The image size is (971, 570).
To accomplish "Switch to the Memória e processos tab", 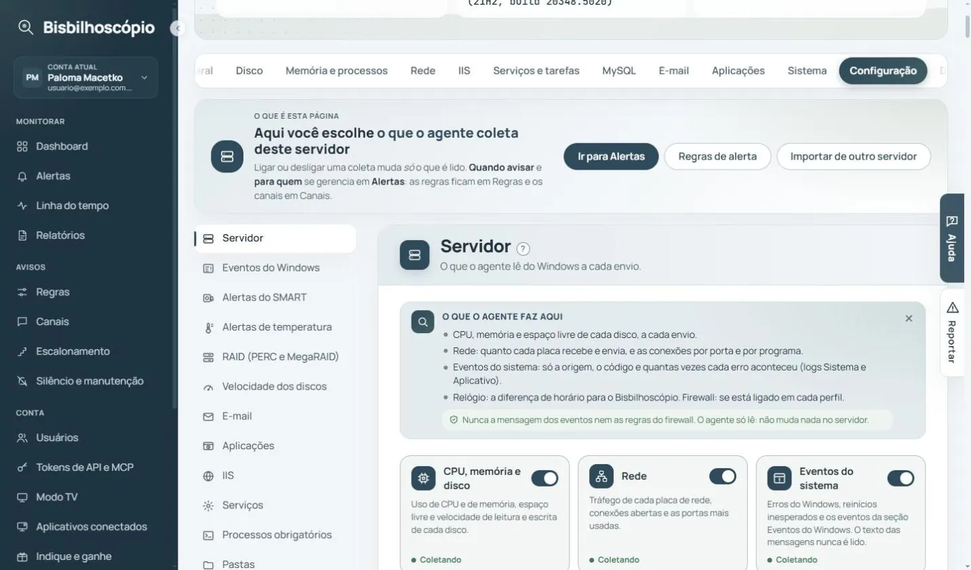I will [x=336, y=71].
